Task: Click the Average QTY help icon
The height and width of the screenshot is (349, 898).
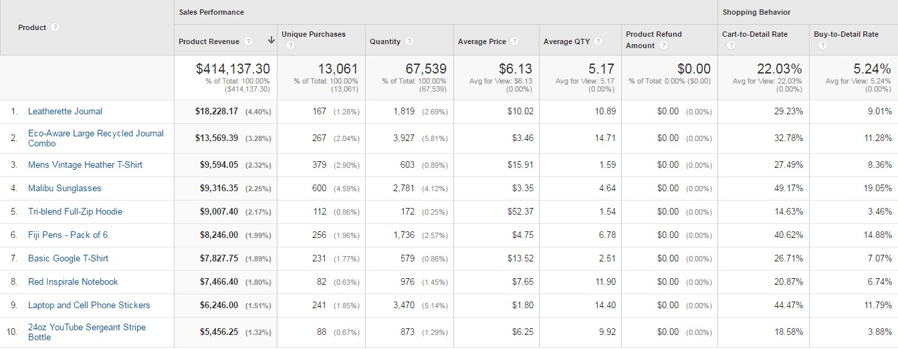Action: (x=598, y=41)
